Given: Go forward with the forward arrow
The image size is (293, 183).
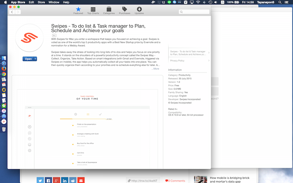Looking at the screenshot, I should coord(18,12).
